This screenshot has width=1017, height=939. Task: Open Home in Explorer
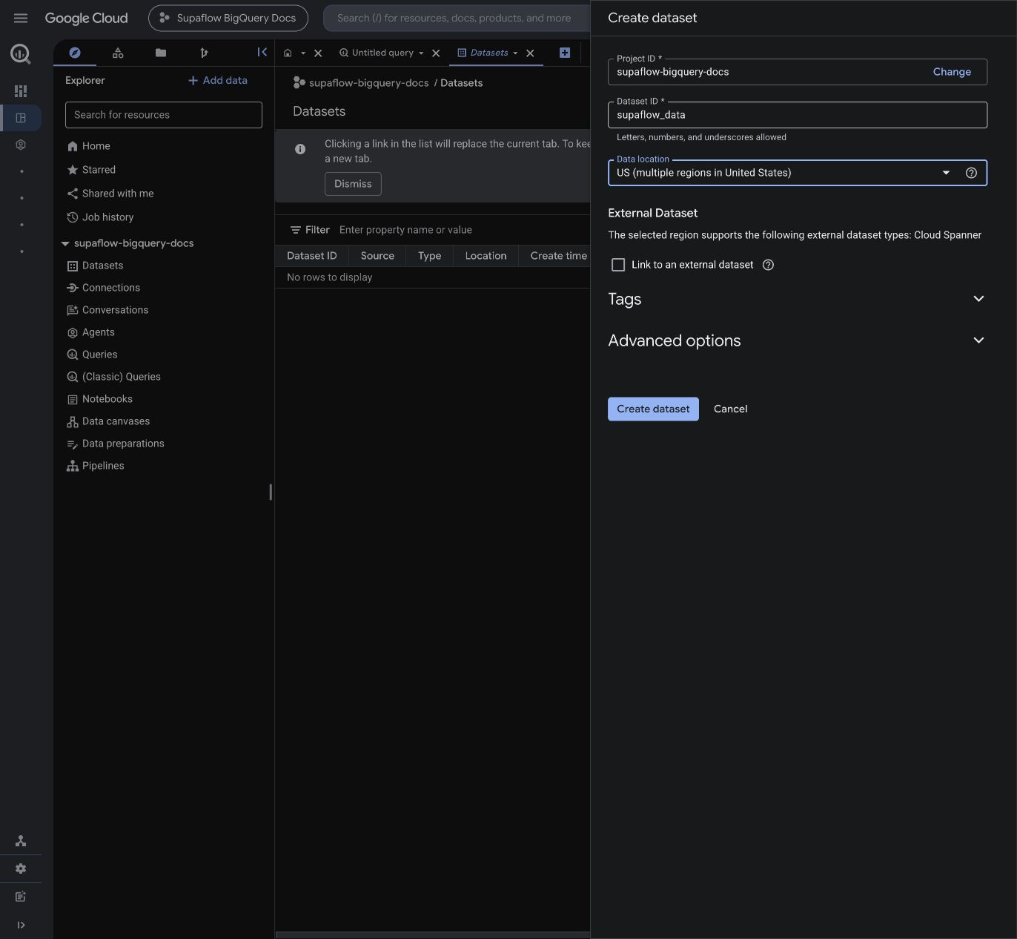96,146
